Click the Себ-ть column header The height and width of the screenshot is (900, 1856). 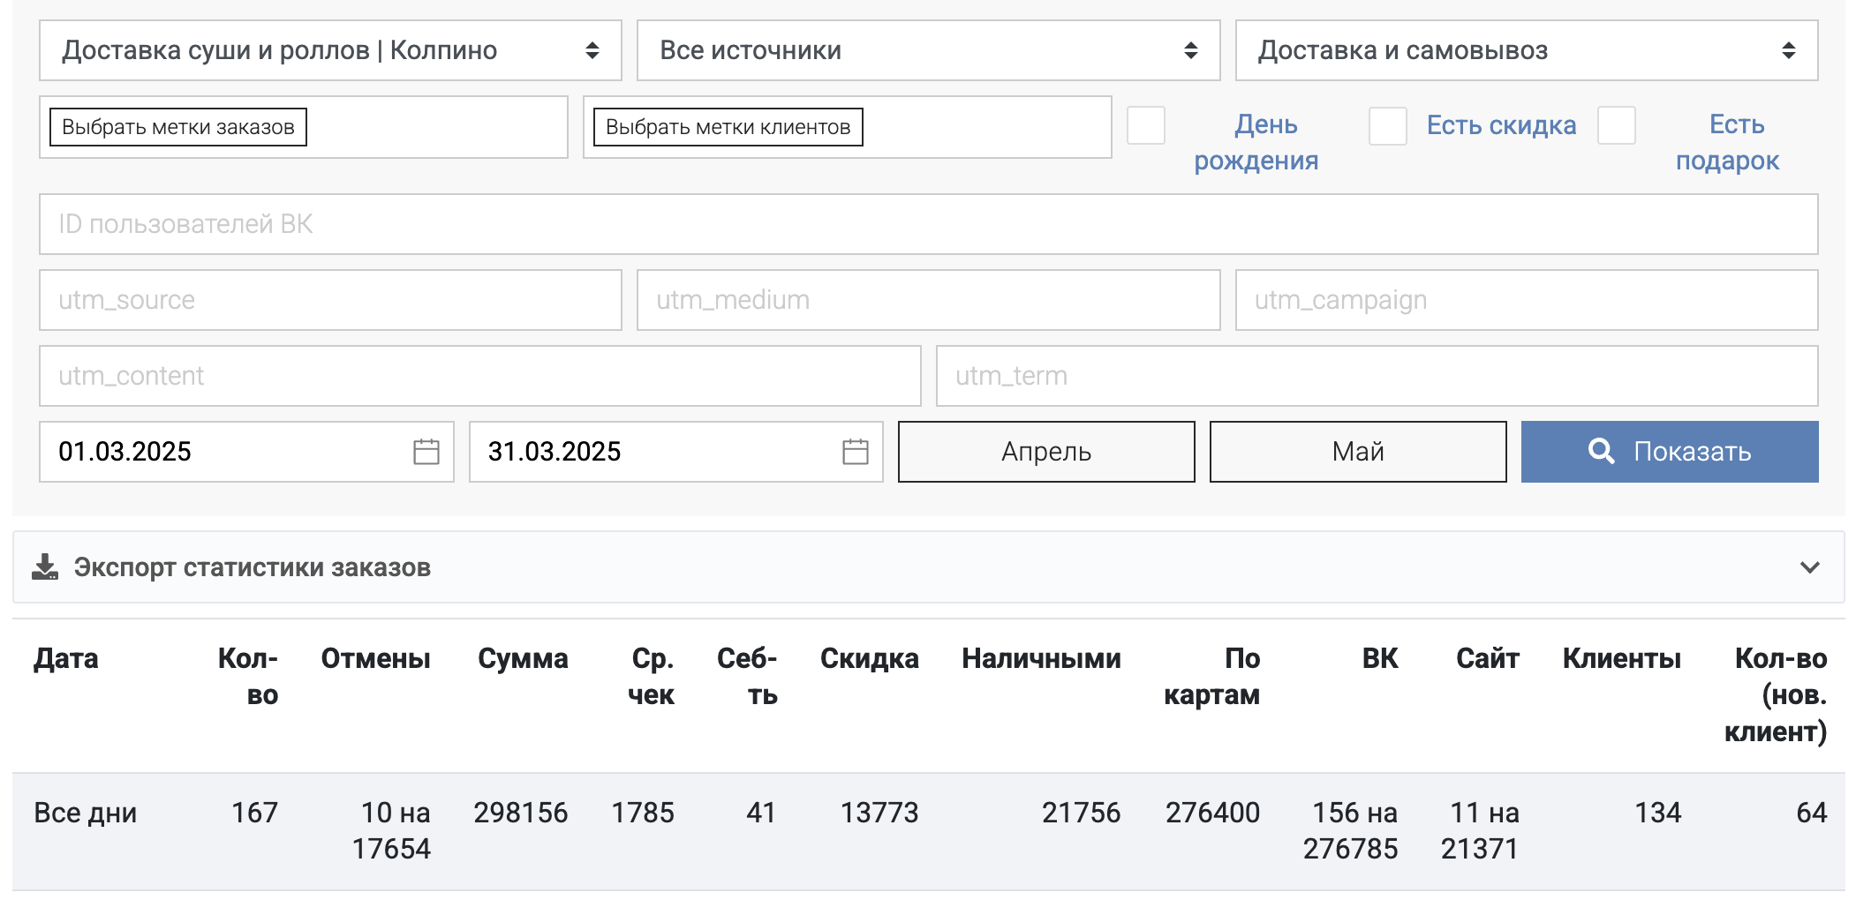point(747,677)
